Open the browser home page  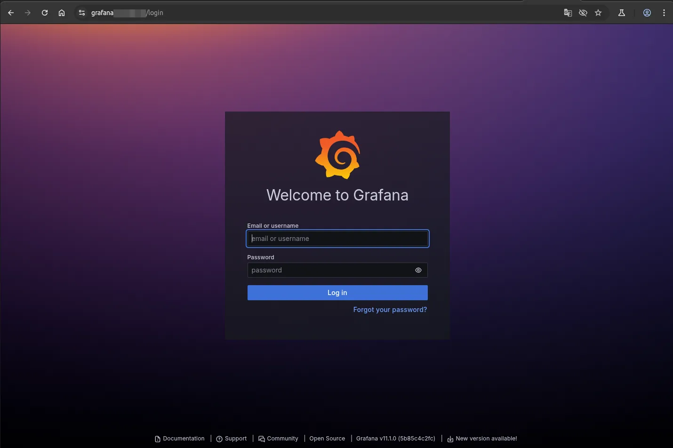point(62,13)
